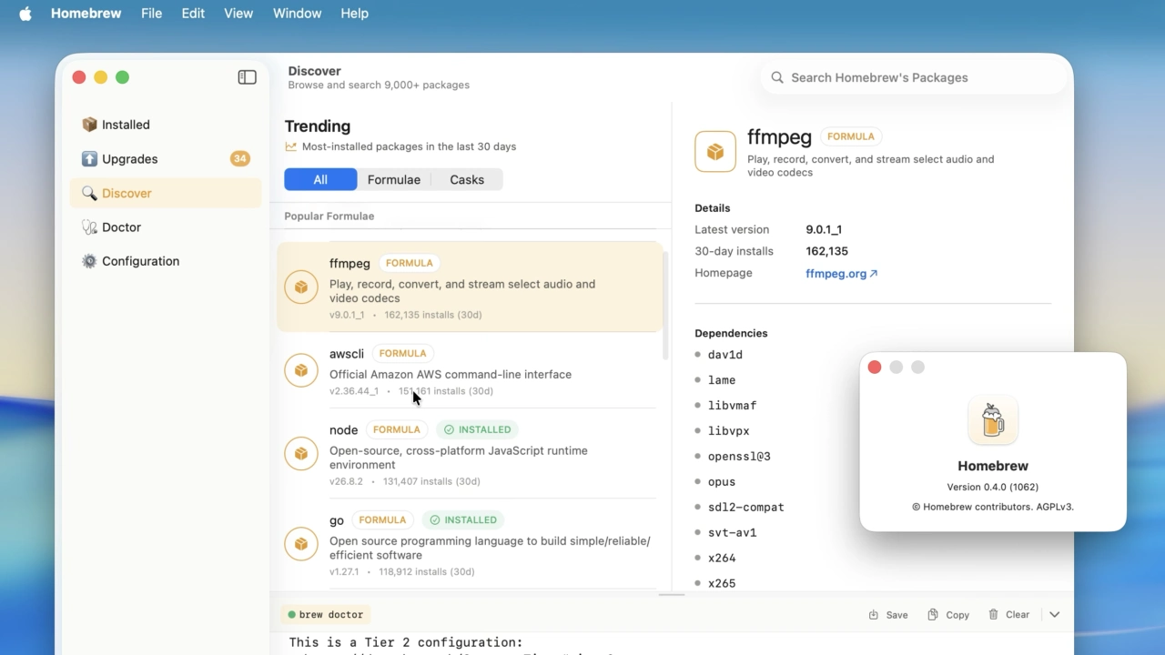1165x655 pixels.
Task: Click the lame dependency
Action: 722,380
